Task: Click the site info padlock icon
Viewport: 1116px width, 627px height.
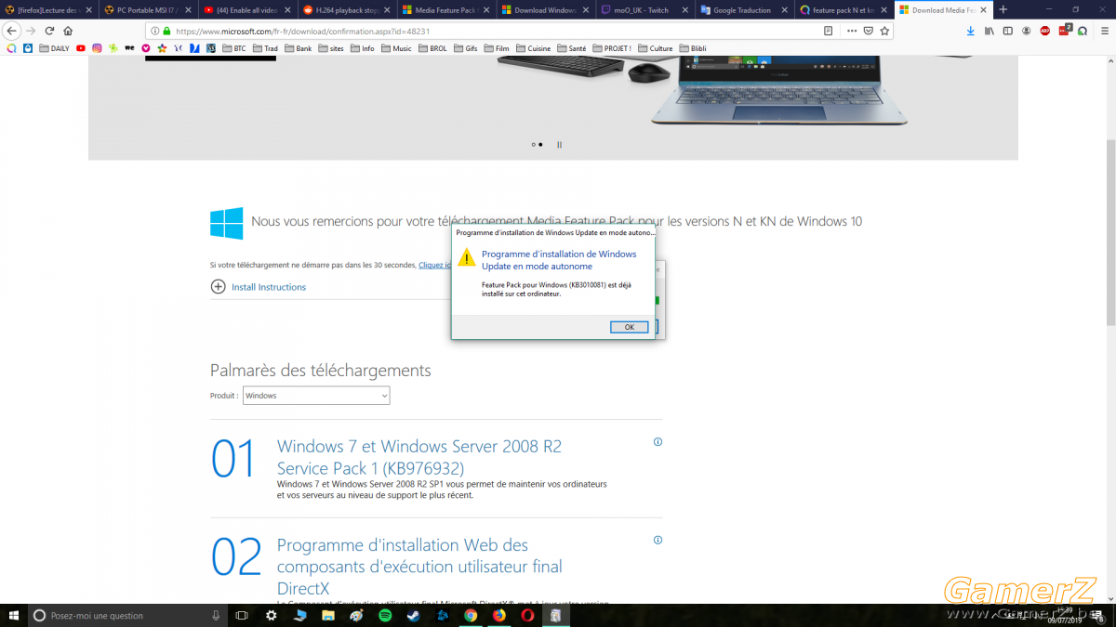Action: pyautogui.click(x=167, y=31)
